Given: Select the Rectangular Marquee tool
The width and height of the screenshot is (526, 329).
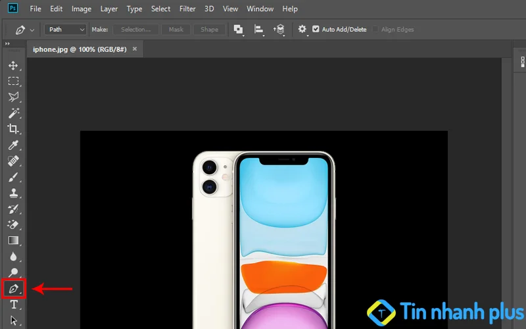Looking at the screenshot, I should click(x=13, y=82).
